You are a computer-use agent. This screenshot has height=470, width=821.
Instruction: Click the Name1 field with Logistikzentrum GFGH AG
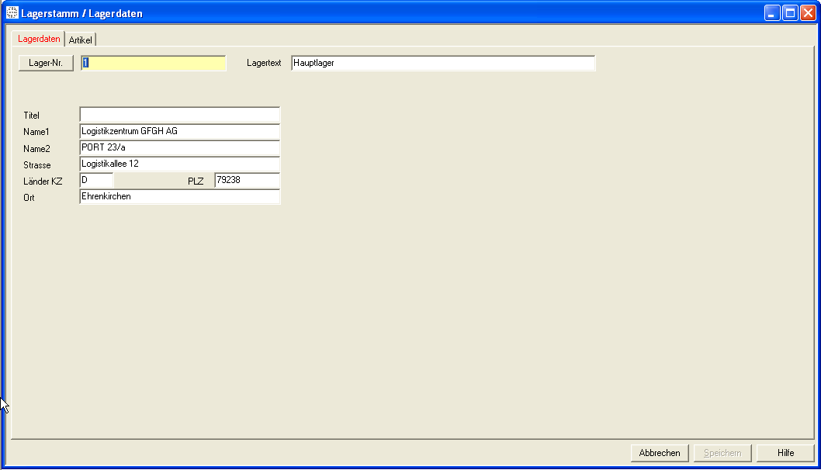click(x=179, y=131)
